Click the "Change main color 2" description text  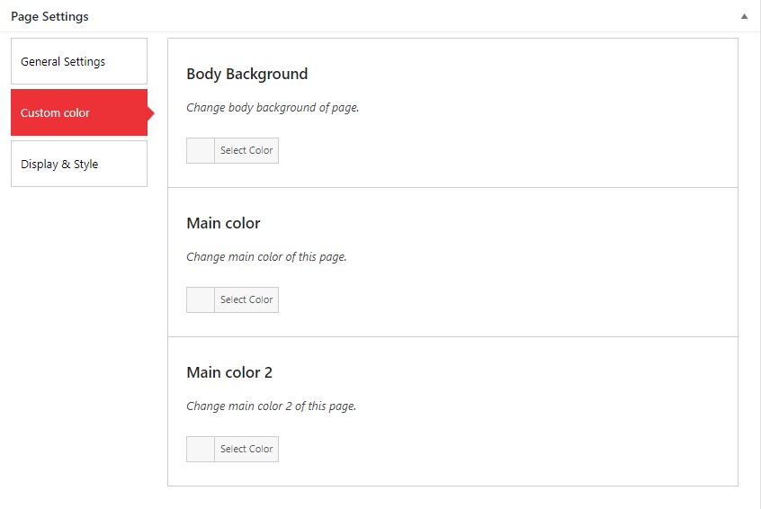click(x=271, y=406)
